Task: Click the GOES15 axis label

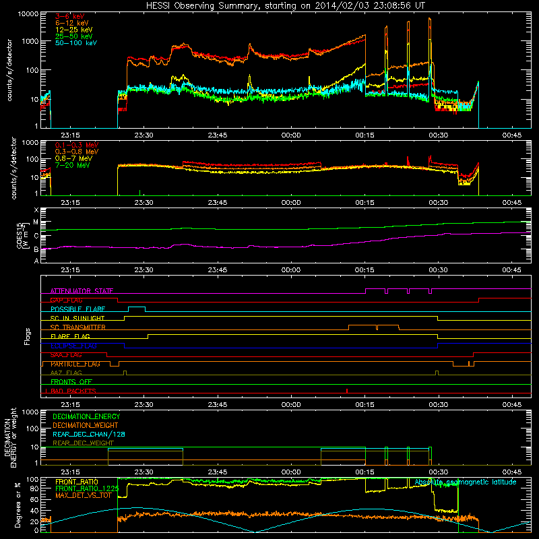Action: pyautogui.click(x=20, y=235)
